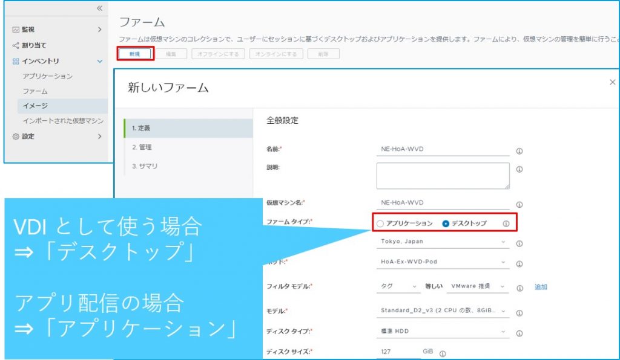Click the オフラインにする button
The width and height of the screenshot is (620, 360).
(x=218, y=54)
